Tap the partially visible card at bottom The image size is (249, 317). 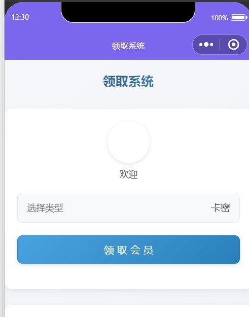(x=127, y=311)
